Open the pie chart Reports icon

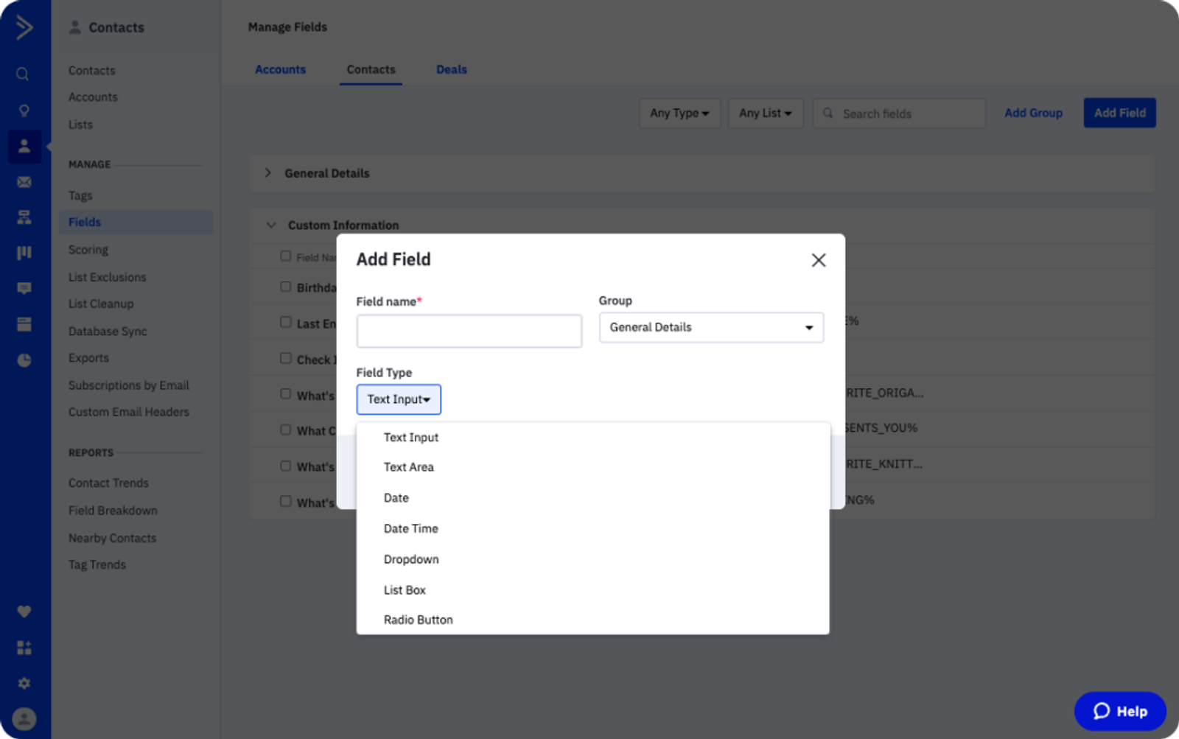tap(24, 360)
